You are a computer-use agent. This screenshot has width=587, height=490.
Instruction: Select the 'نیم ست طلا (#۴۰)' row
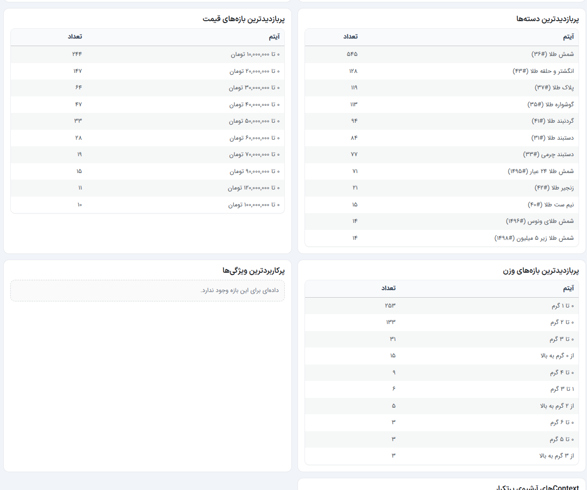pyautogui.click(x=442, y=205)
